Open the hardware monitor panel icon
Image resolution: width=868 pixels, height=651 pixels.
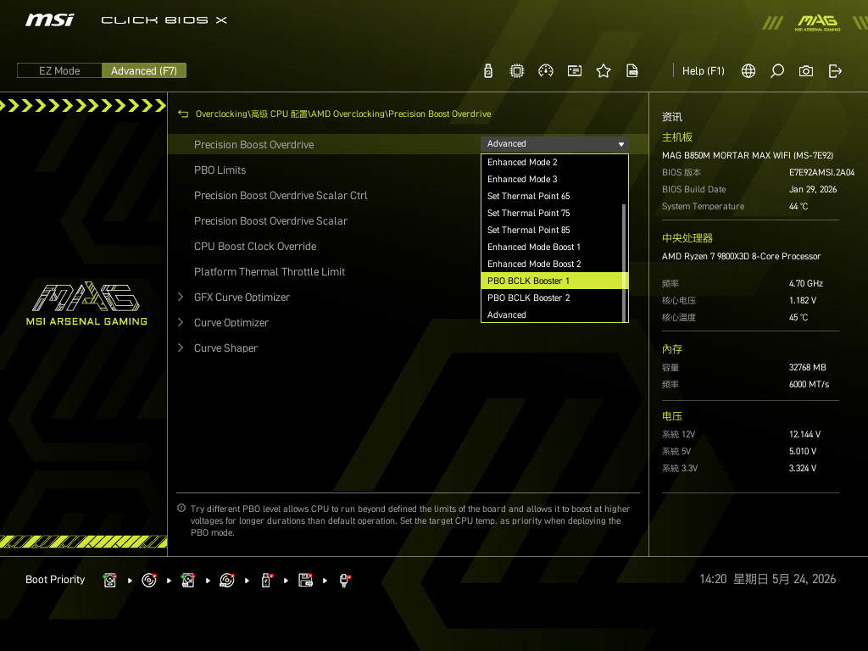pos(575,71)
